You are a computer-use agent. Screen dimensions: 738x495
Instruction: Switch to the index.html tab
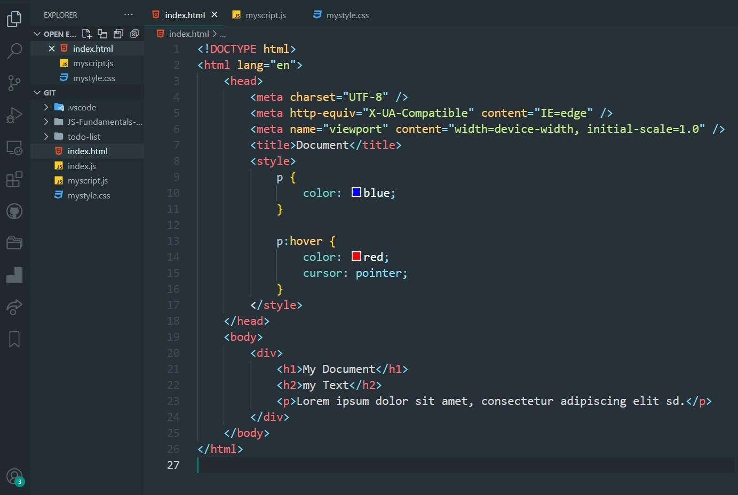[x=185, y=15]
